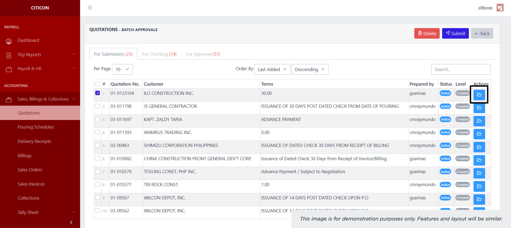
Task: Click the red Delete button
Action: tap(427, 33)
